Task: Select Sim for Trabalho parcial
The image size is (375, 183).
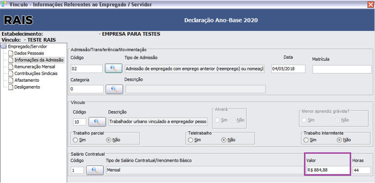Action: [x=75, y=140]
